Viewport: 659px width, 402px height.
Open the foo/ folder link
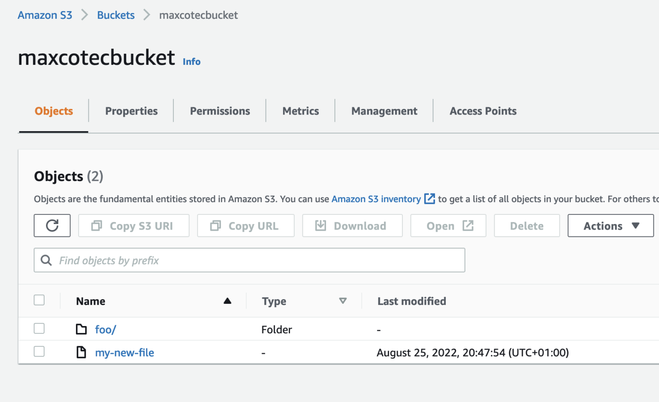(x=106, y=329)
